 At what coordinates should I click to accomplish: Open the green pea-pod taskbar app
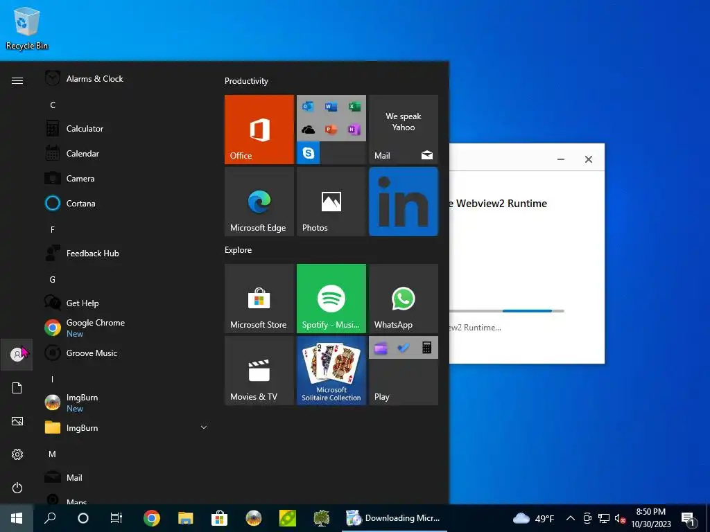point(288,518)
